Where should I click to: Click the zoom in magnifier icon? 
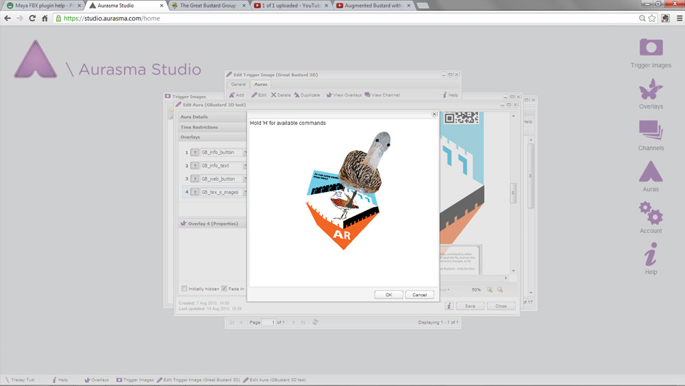pyautogui.click(x=489, y=290)
